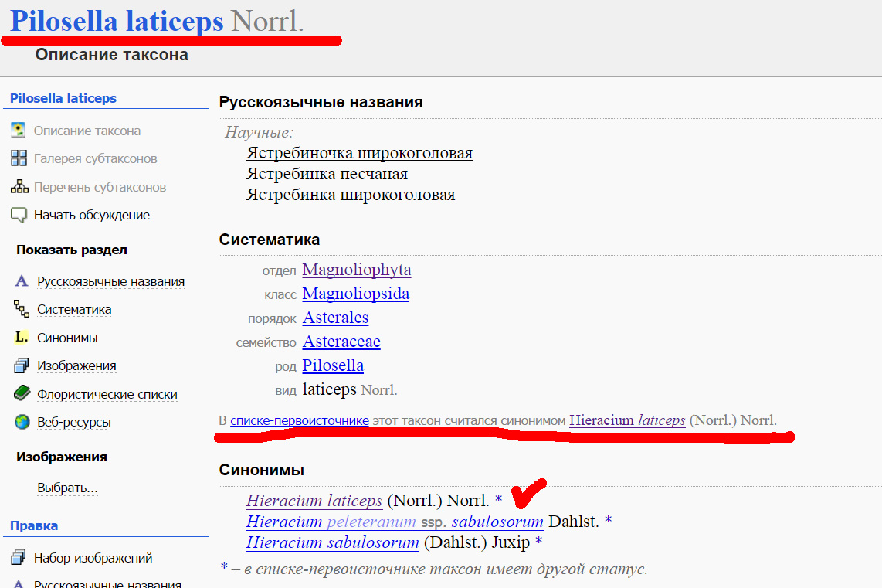Go to the Pilosella genus link

pyautogui.click(x=332, y=365)
